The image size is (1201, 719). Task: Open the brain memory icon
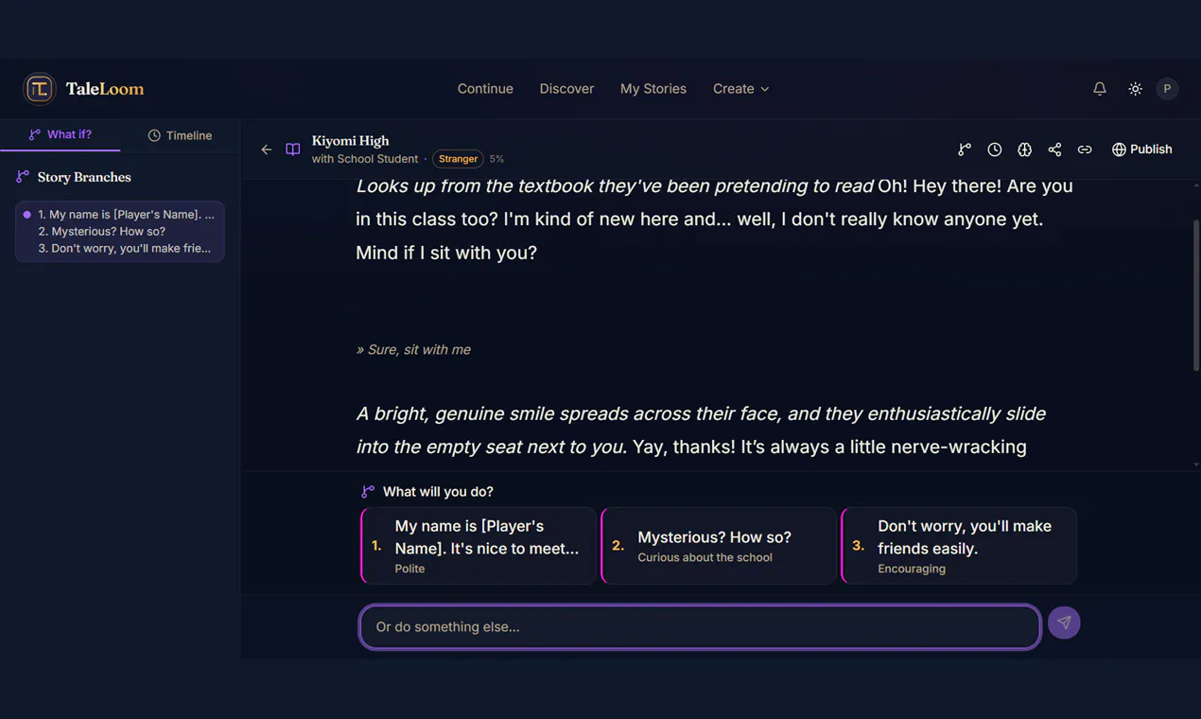click(1024, 149)
